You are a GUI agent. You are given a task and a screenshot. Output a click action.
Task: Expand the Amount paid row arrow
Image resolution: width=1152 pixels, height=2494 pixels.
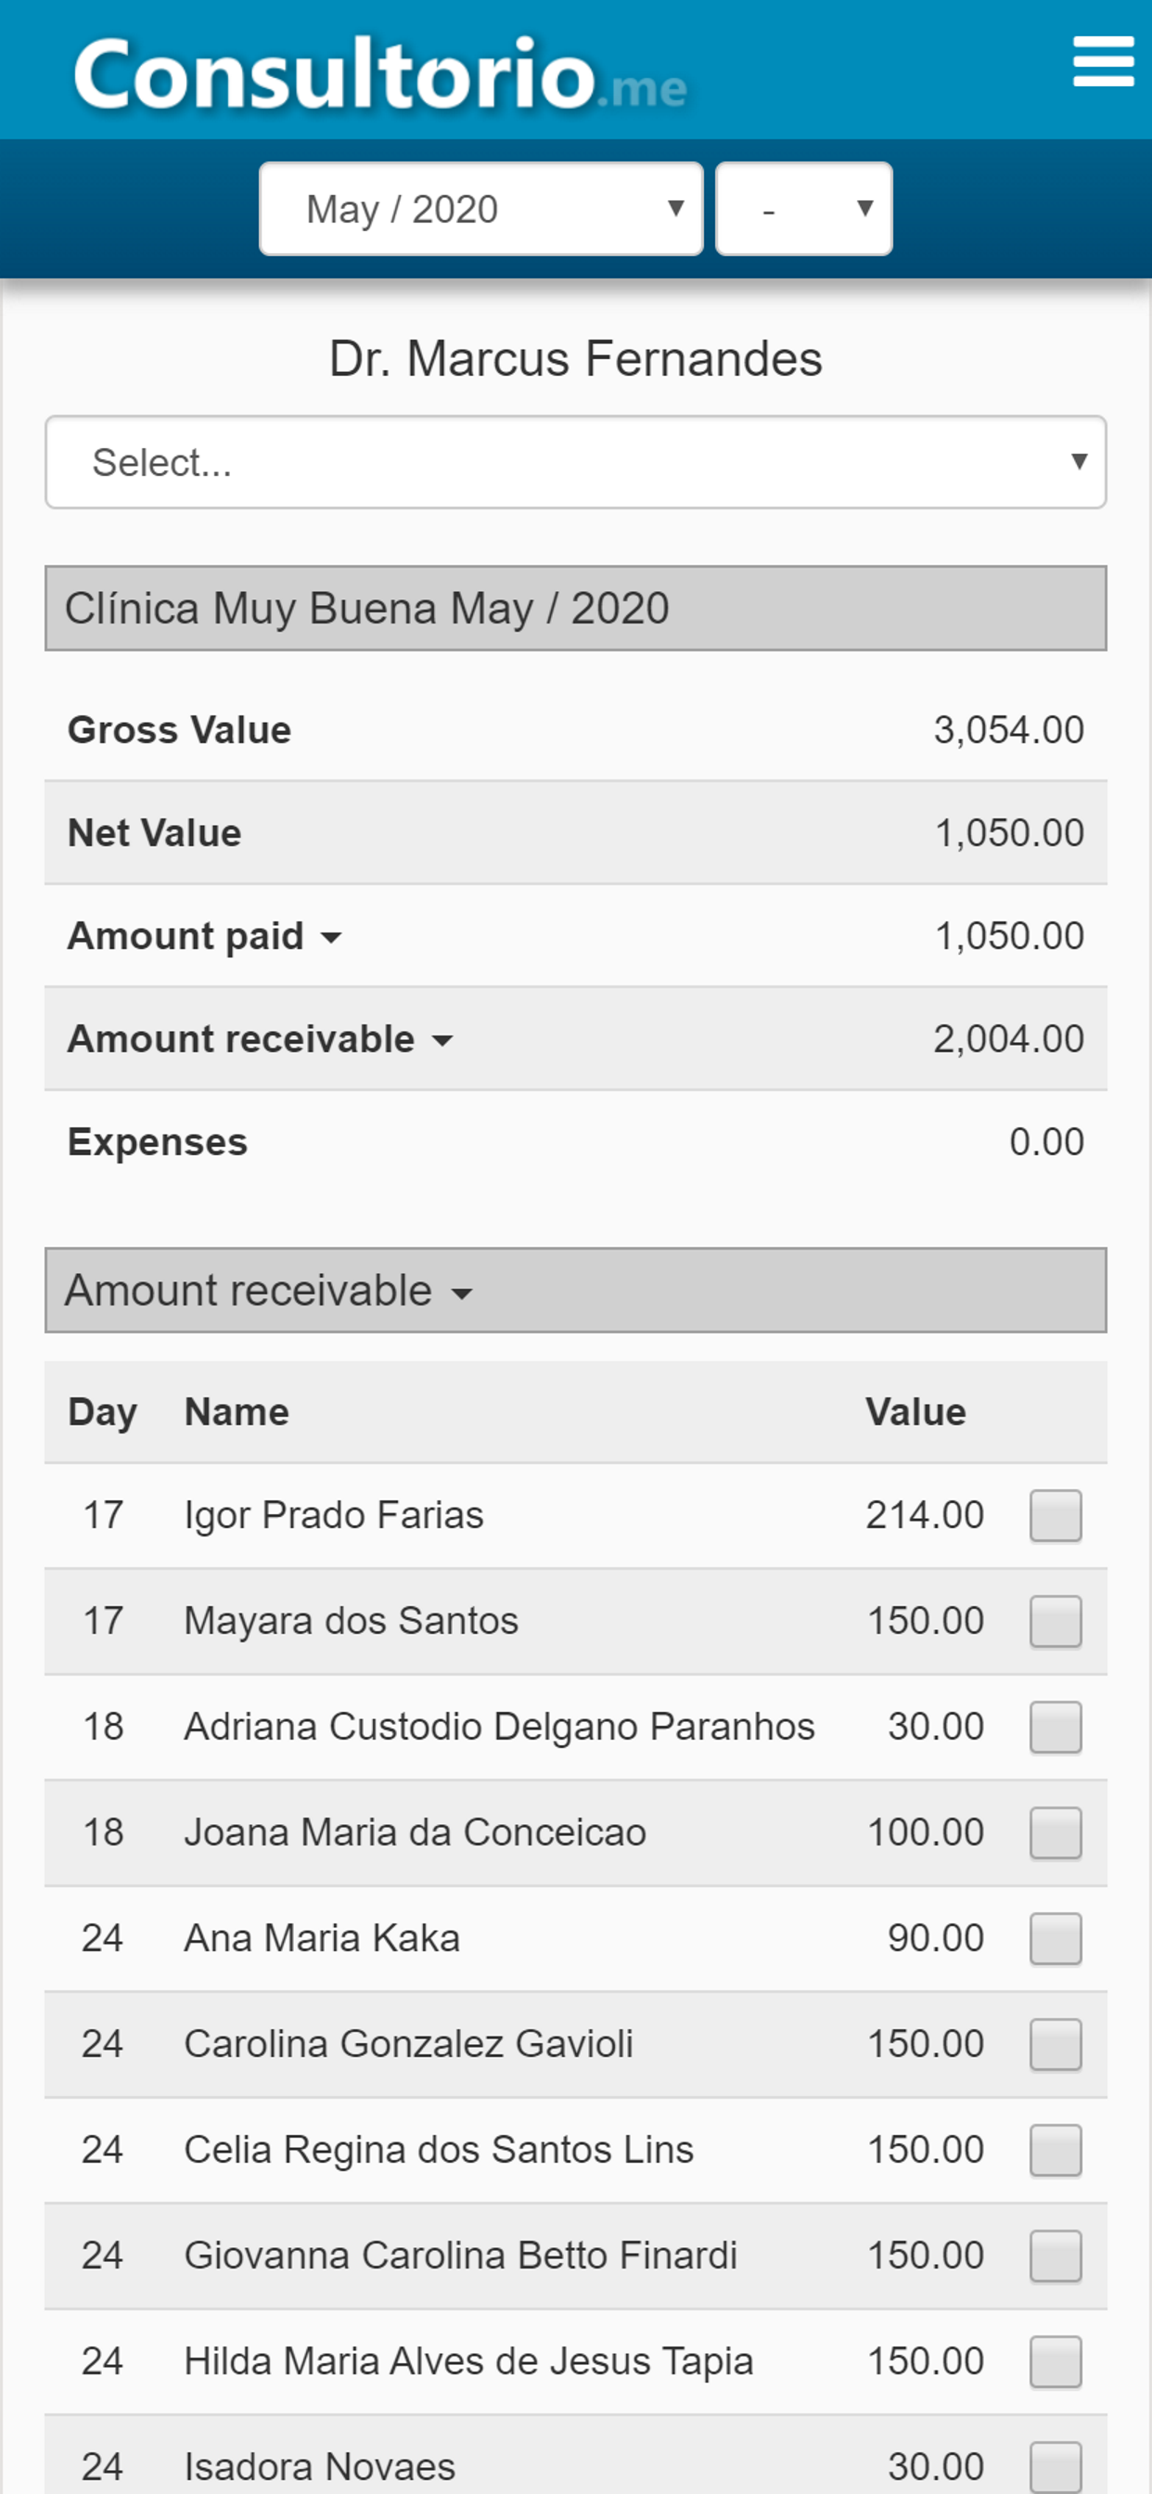coord(331,937)
